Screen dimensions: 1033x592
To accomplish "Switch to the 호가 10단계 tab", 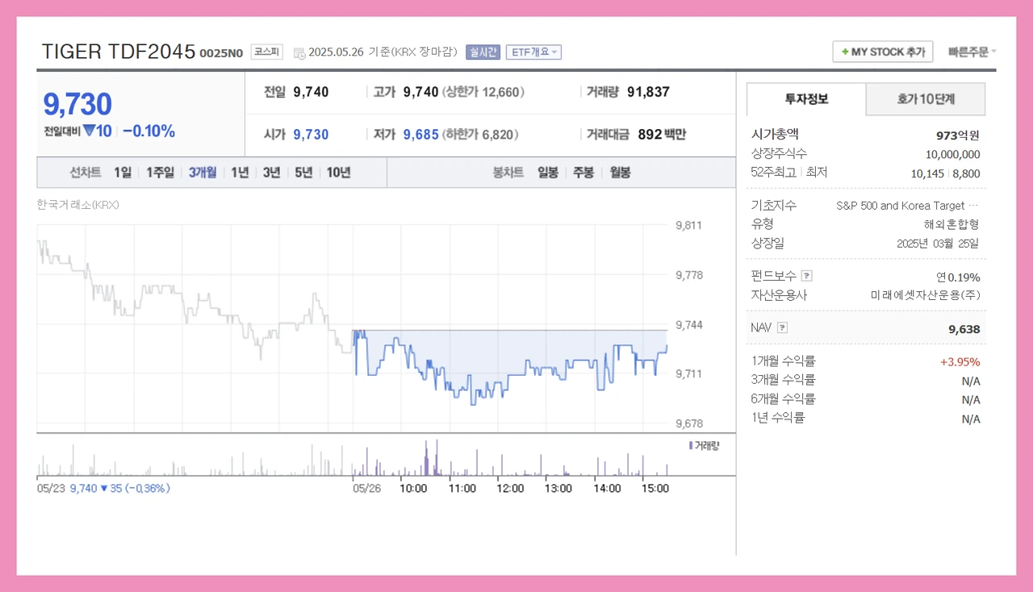I will [925, 99].
